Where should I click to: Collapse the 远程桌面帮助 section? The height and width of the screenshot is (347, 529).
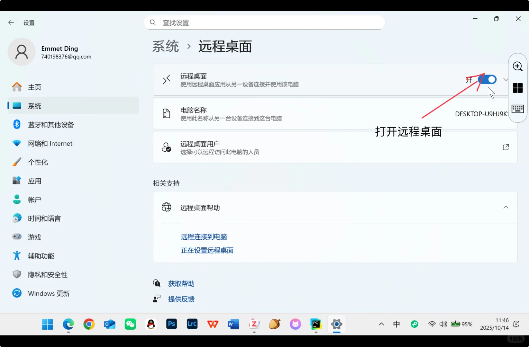coord(506,207)
